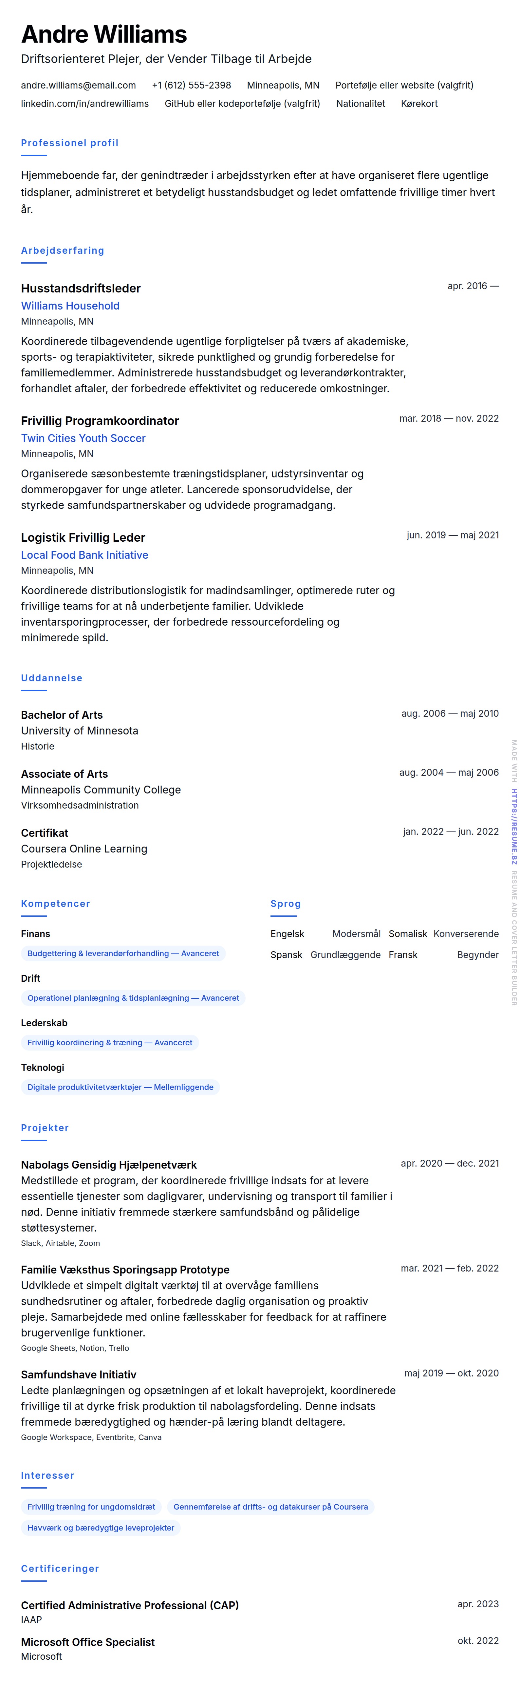Viewport: 520px width, 1684px height.
Task: Click the andre.williams@email.com email address
Action: pos(78,85)
